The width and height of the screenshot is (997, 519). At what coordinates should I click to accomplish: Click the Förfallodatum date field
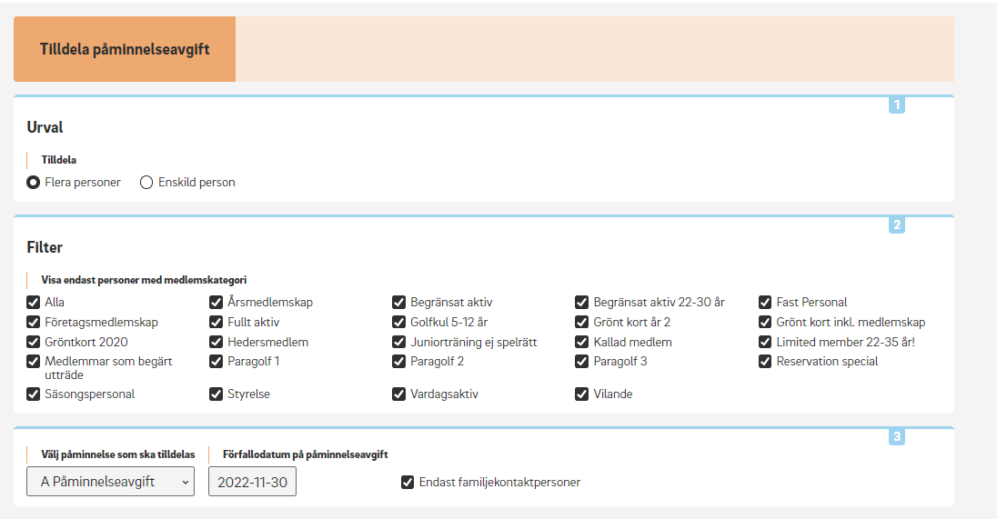252,482
